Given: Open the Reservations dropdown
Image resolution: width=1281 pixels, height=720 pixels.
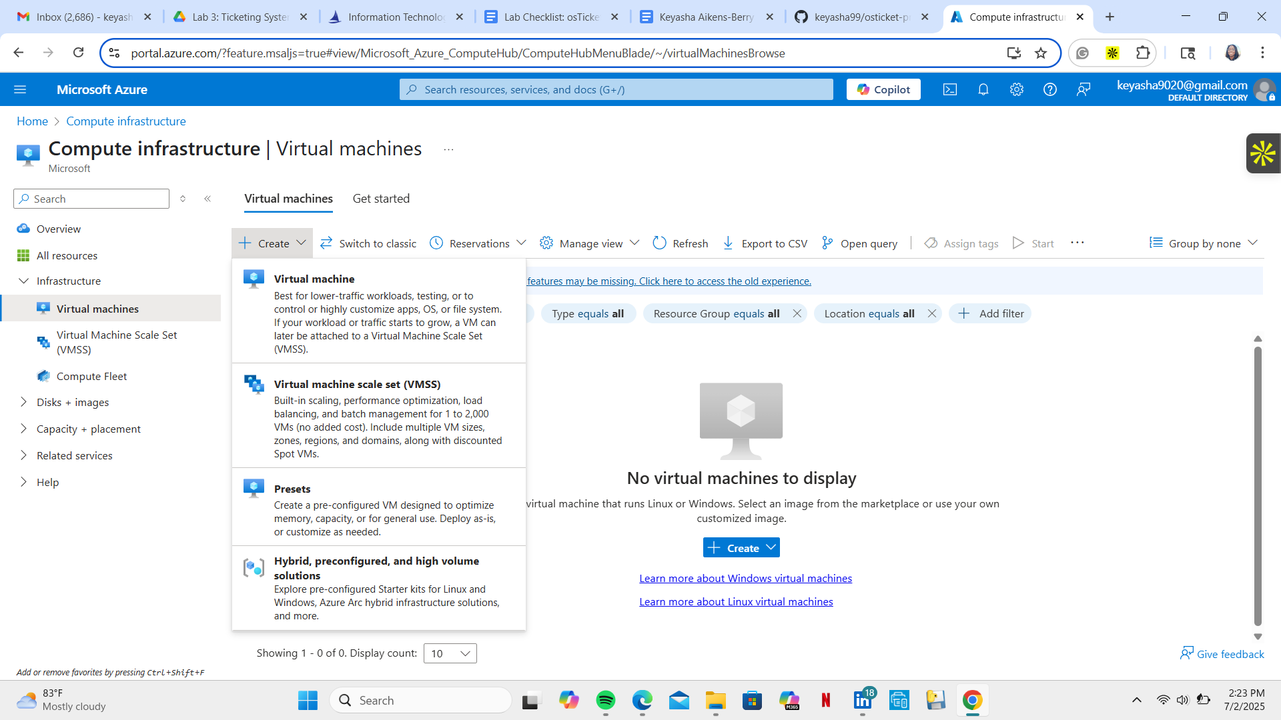Looking at the screenshot, I should point(478,243).
